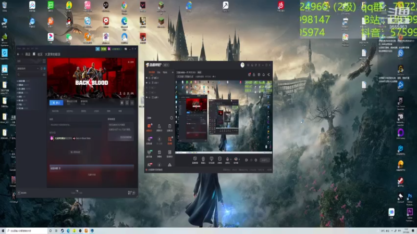This screenshot has width=417, height=234.
Task: Open the Steam account name dropdown
Action: click(116, 49)
